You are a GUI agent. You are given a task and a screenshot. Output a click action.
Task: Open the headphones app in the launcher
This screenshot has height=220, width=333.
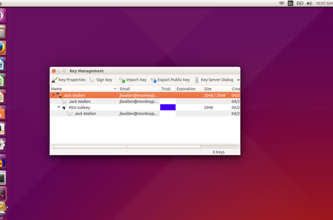click(x=2, y=162)
